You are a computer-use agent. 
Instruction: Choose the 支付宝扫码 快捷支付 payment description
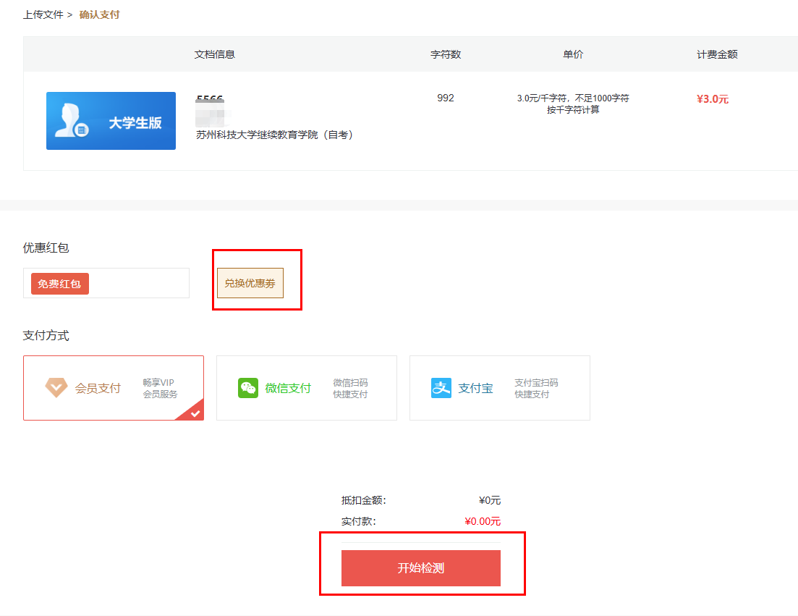[536, 388]
